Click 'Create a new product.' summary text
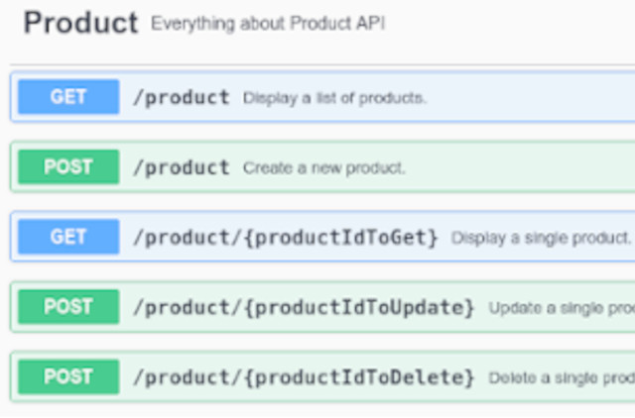Screen dimensions: 635x418 pyautogui.click(x=324, y=168)
